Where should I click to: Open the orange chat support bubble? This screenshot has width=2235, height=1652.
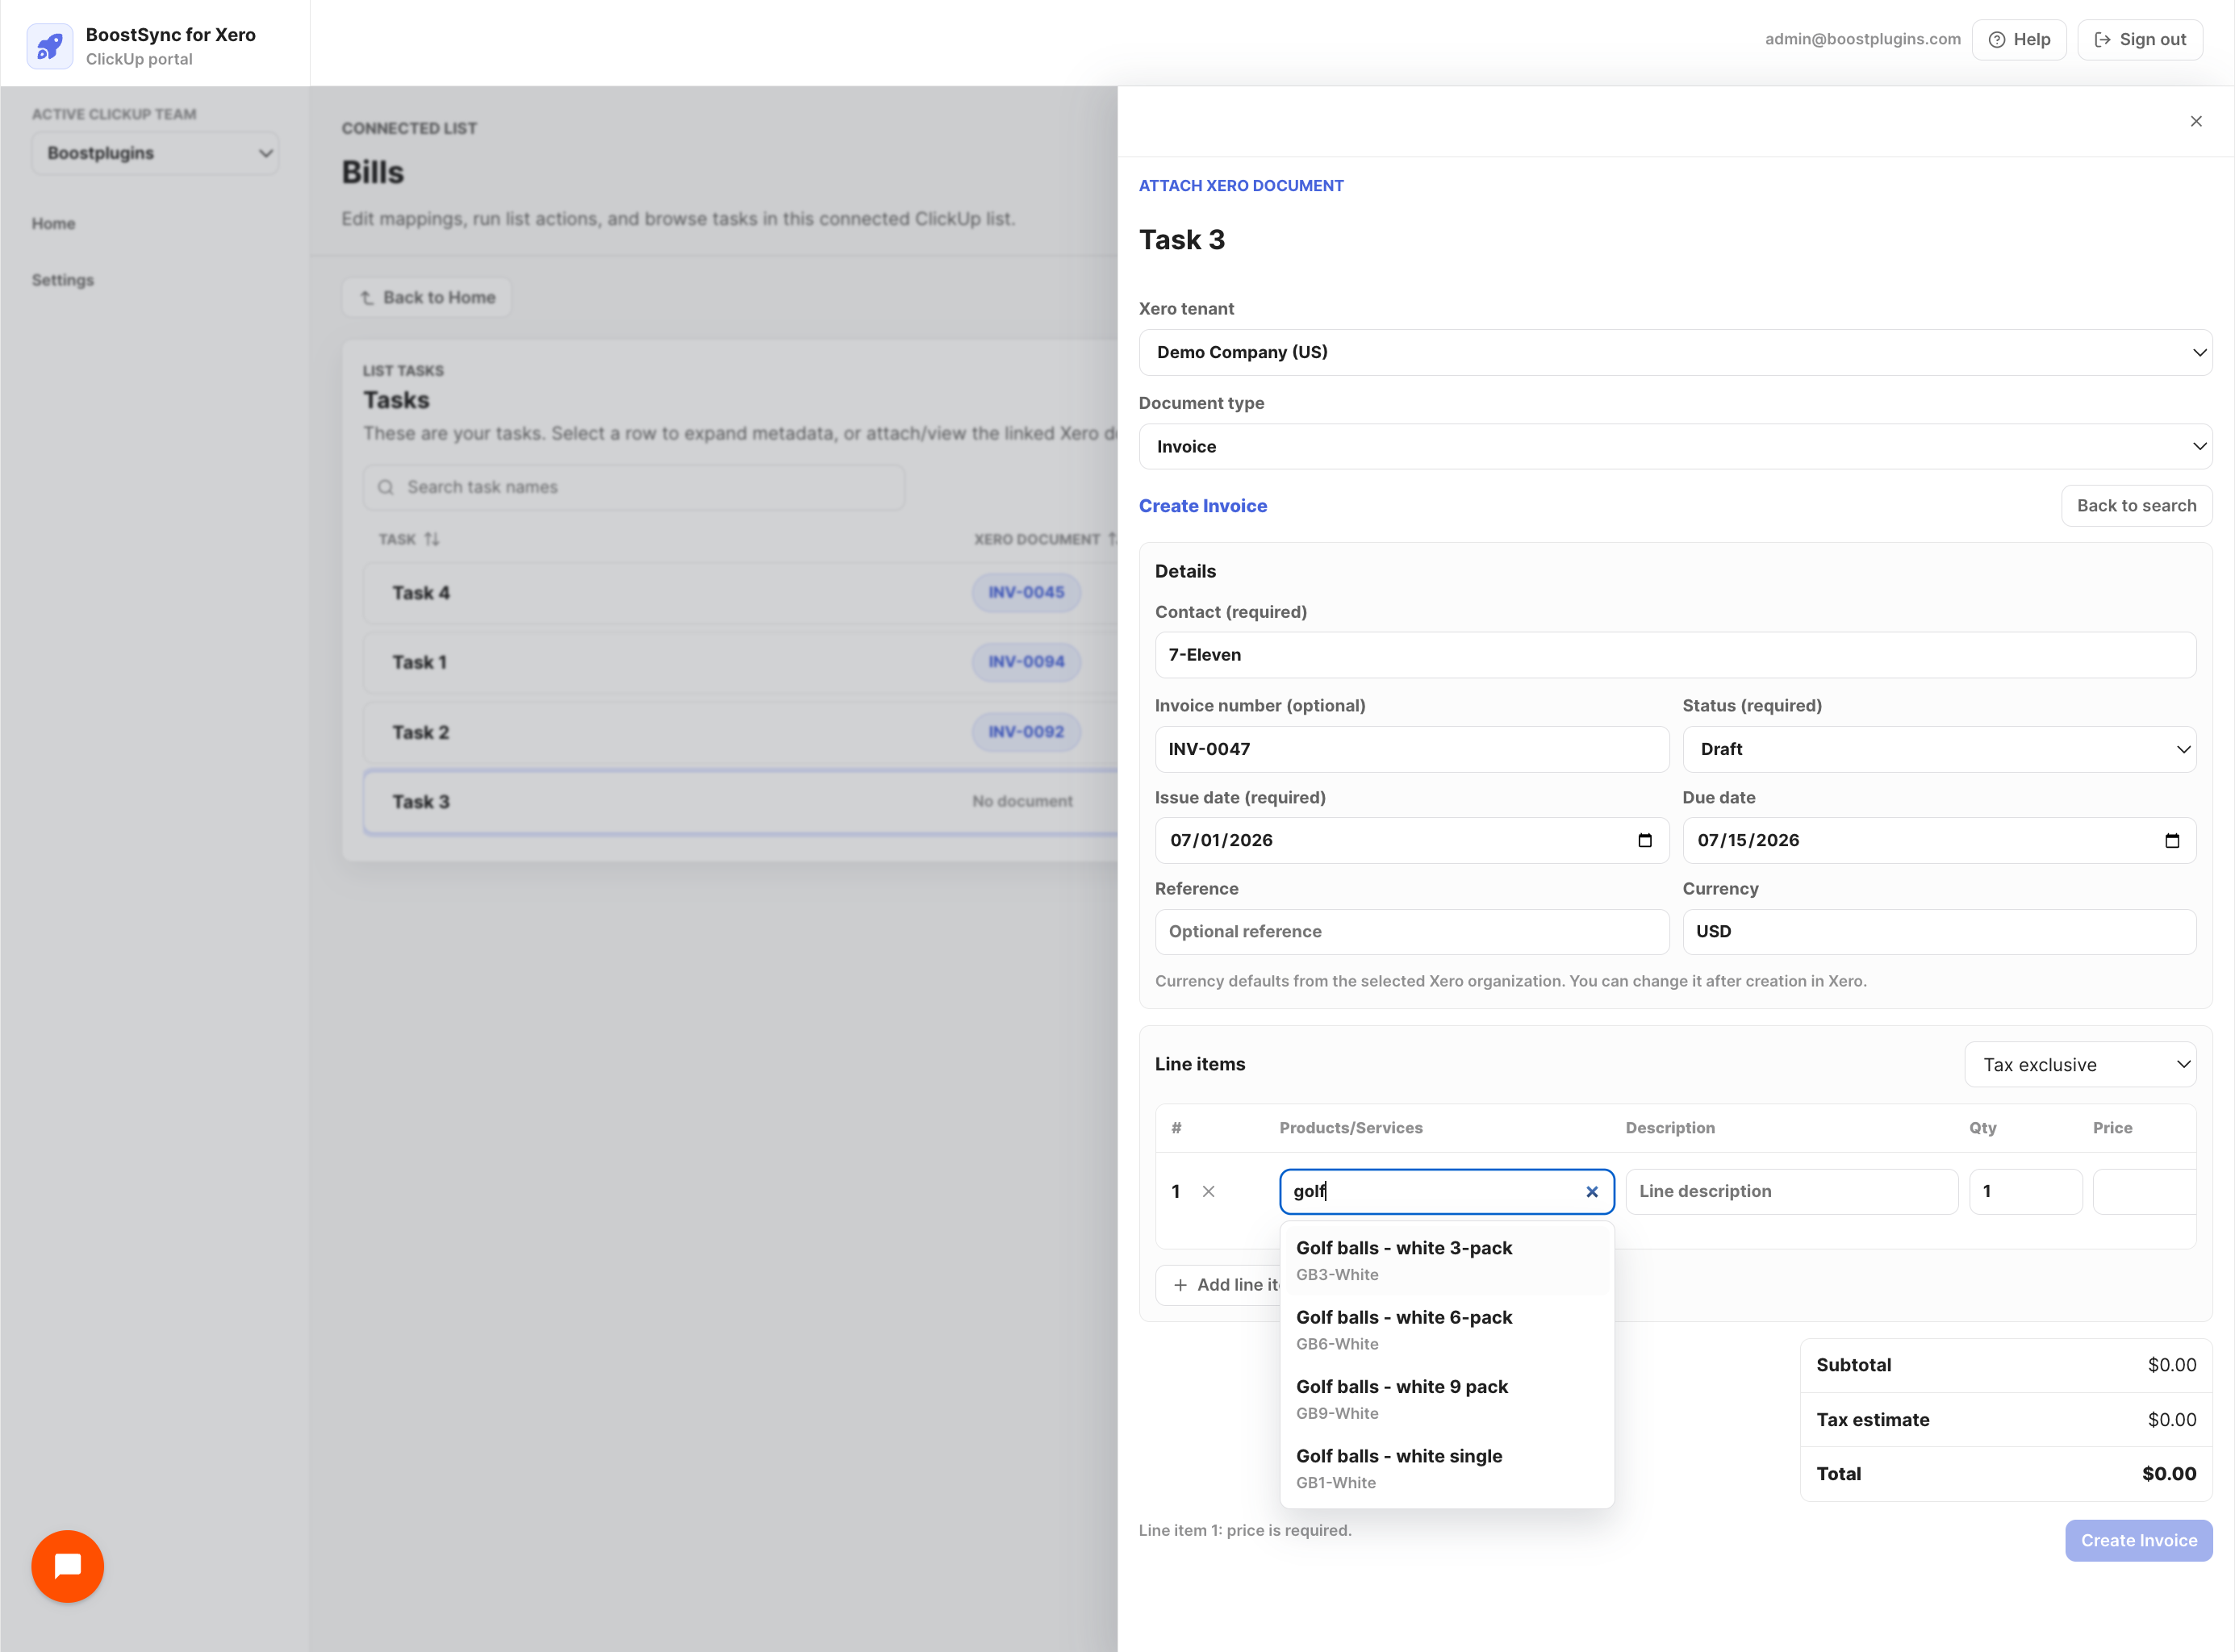pos(67,1566)
